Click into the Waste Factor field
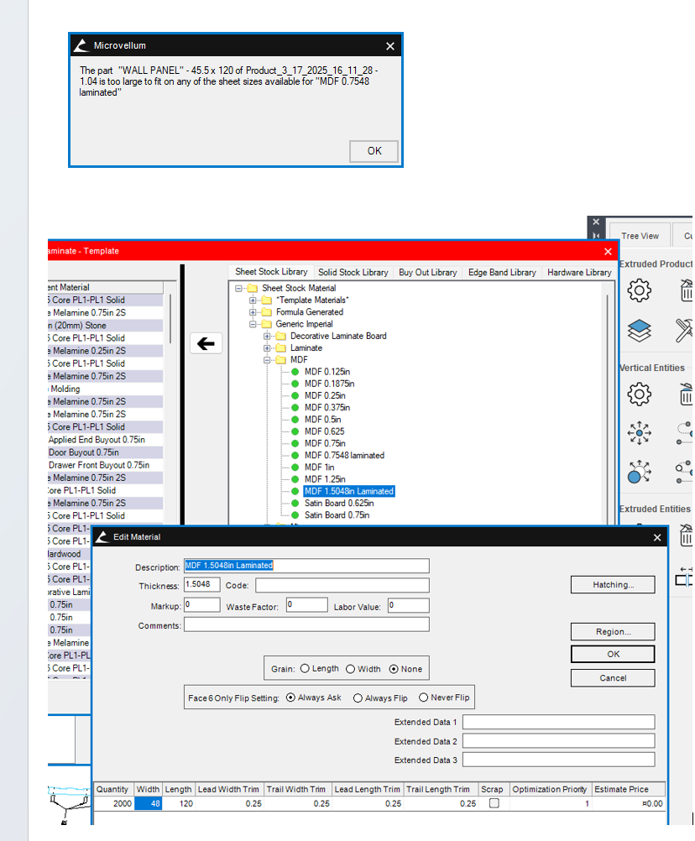This screenshot has height=841, width=695. 306,605
